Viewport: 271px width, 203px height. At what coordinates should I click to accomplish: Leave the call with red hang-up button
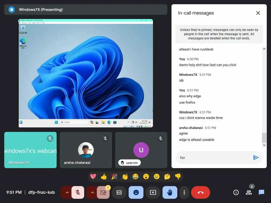(x=201, y=192)
